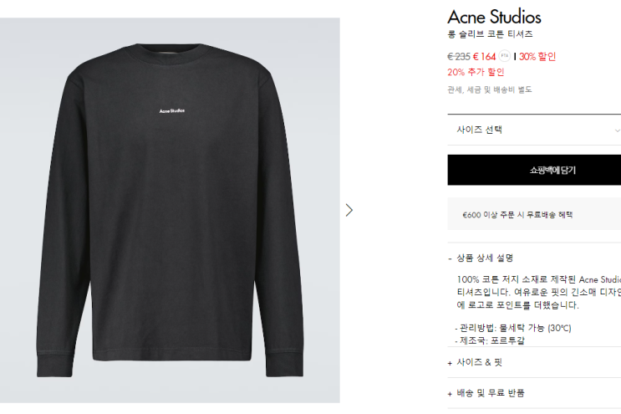Click the product description paragraph about 100% cotton
Screen dimensions: 621x414
tap(538, 292)
